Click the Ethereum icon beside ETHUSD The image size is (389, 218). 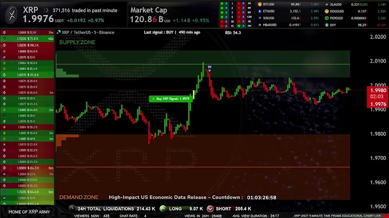tap(260, 11)
